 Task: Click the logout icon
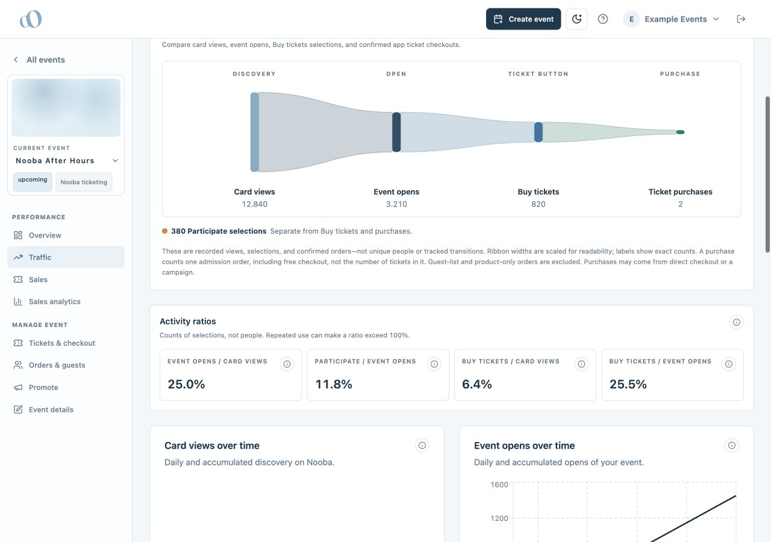tap(741, 19)
